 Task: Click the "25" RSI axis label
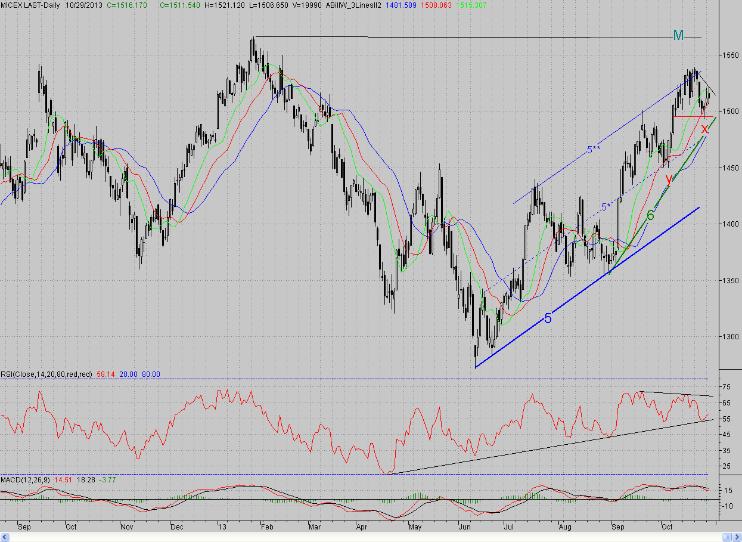click(x=727, y=466)
